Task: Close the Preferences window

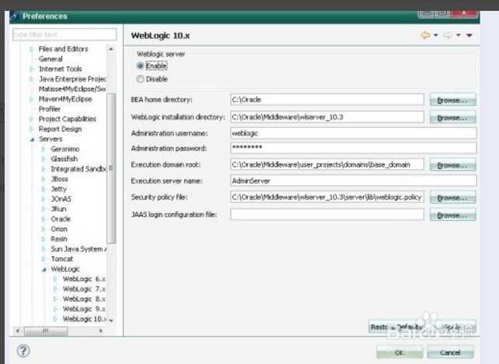Action: point(465,12)
